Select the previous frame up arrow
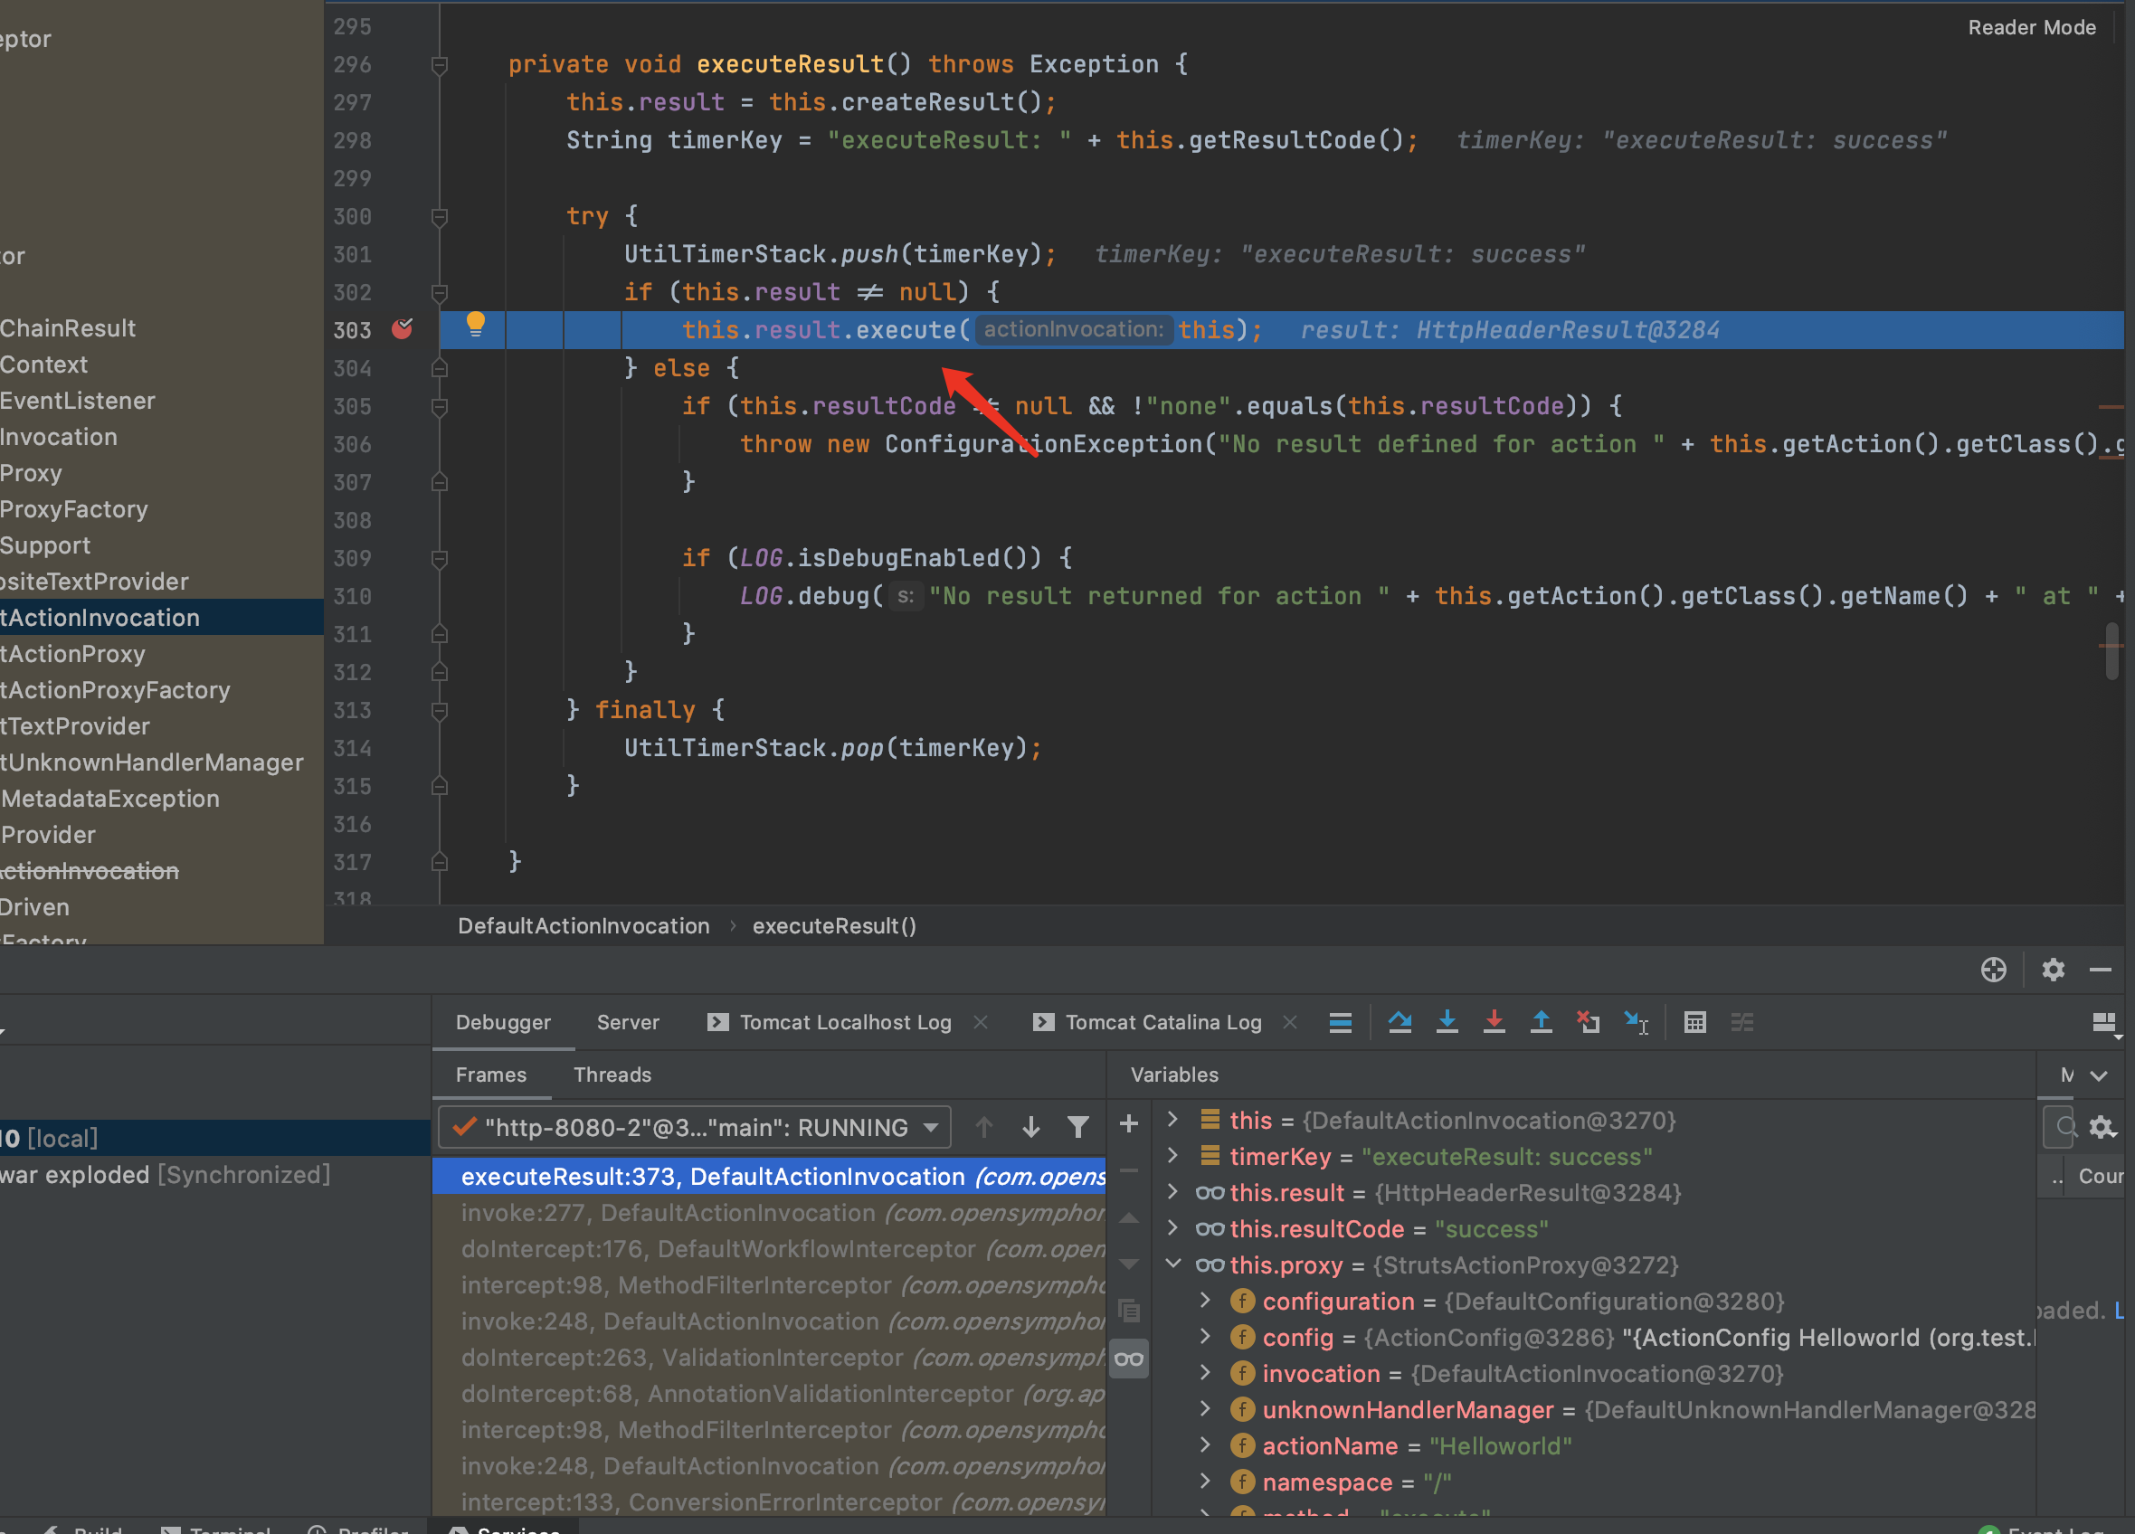The image size is (2135, 1534). pyautogui.click(x=983, y=1126)
